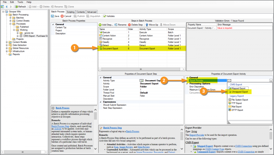Click the Clone toolbar button
The image size is (274, 155).
(69, 7)
